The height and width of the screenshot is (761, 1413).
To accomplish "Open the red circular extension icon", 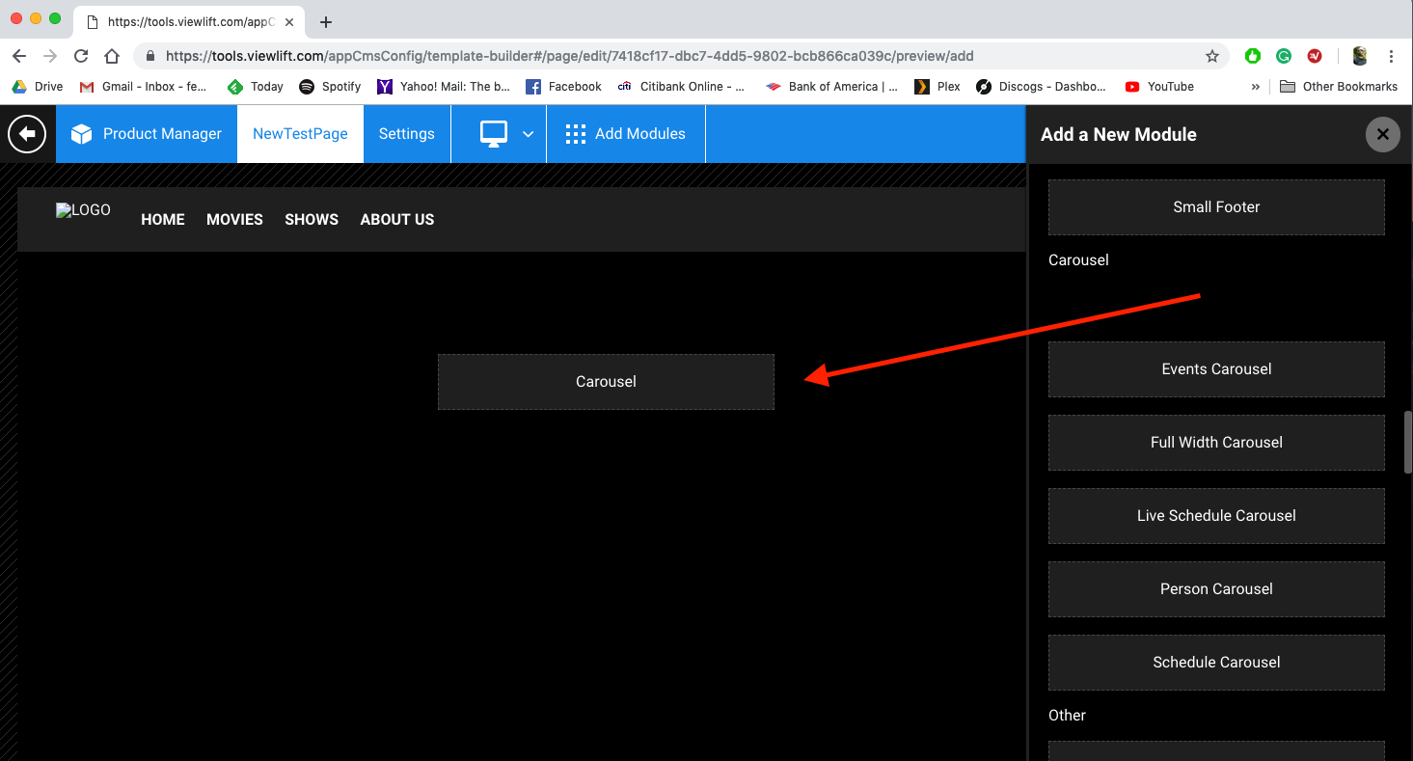I will click(1315, 56).
